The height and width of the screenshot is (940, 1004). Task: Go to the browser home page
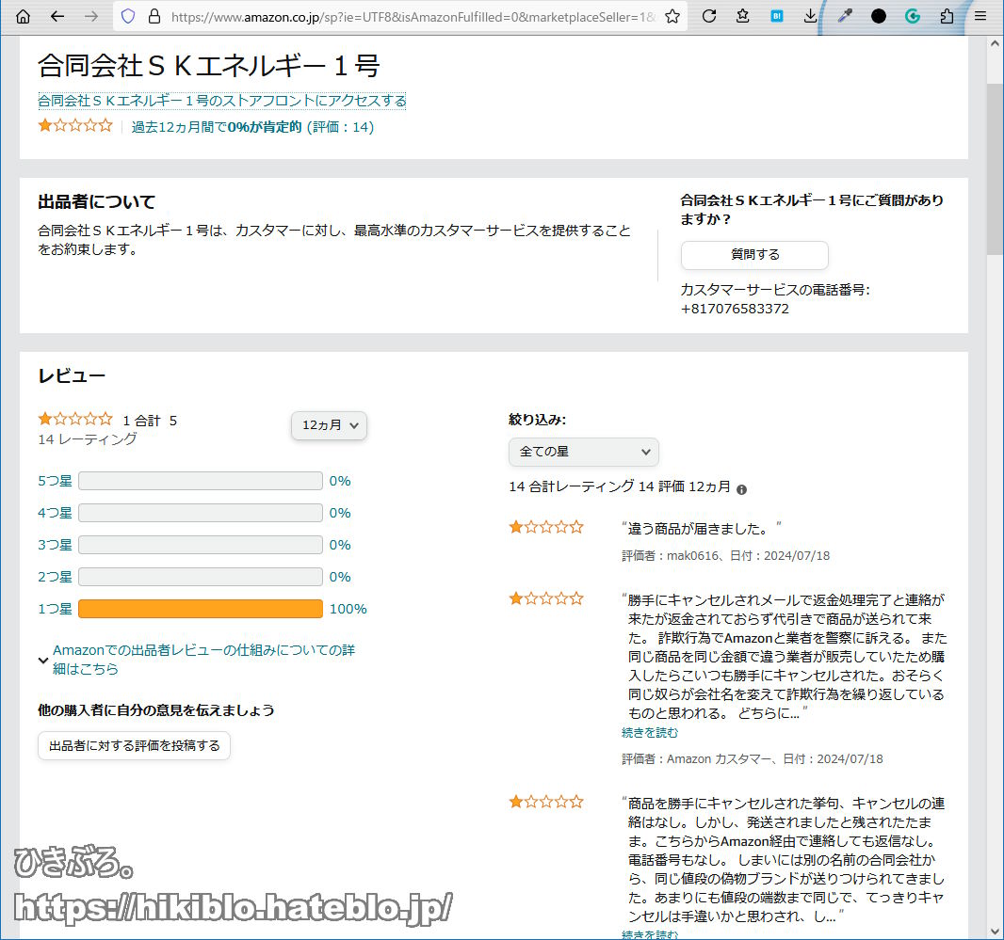coord(23,17)
